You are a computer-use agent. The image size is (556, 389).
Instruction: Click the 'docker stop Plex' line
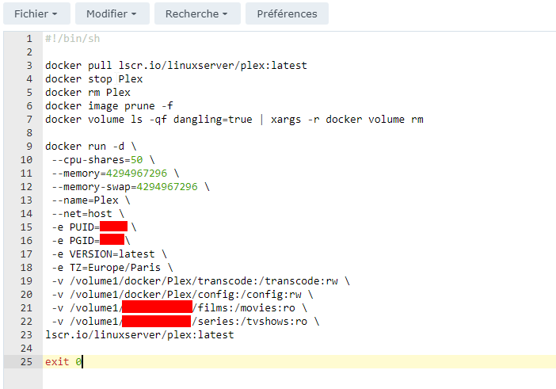point(93,78)
